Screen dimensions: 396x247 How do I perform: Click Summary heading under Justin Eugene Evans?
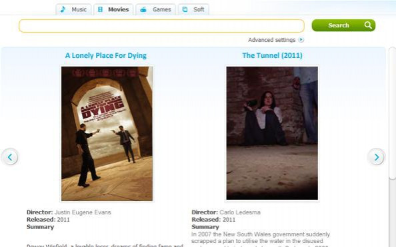tap(40, 227)
